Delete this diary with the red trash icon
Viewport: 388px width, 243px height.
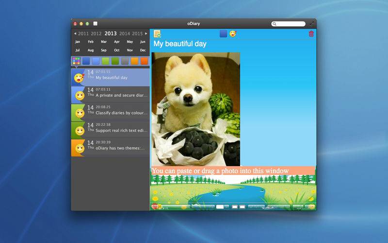311,34
